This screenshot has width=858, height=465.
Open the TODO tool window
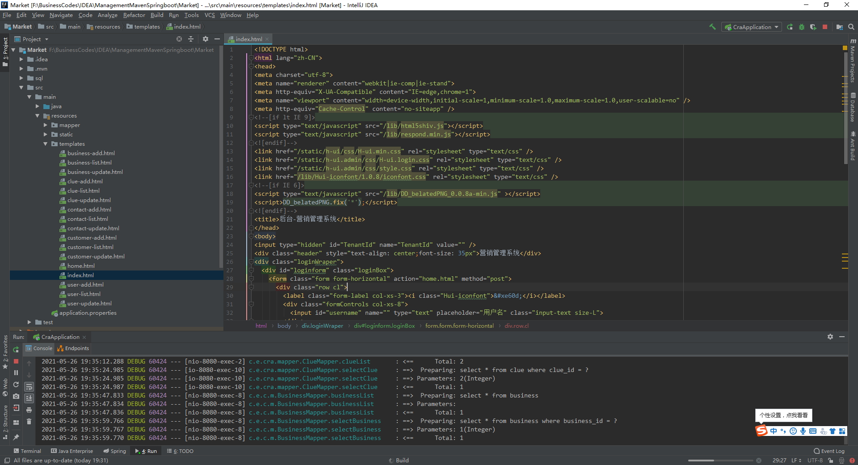180,451
